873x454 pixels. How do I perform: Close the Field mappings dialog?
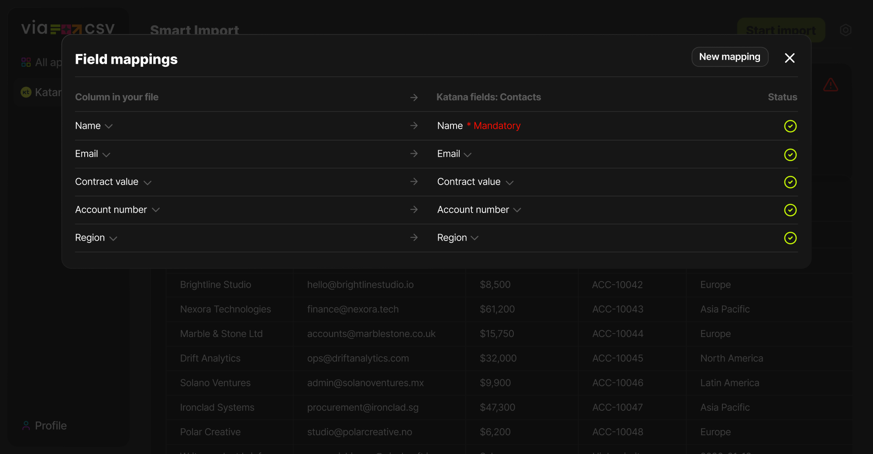[x=790, y=58]
